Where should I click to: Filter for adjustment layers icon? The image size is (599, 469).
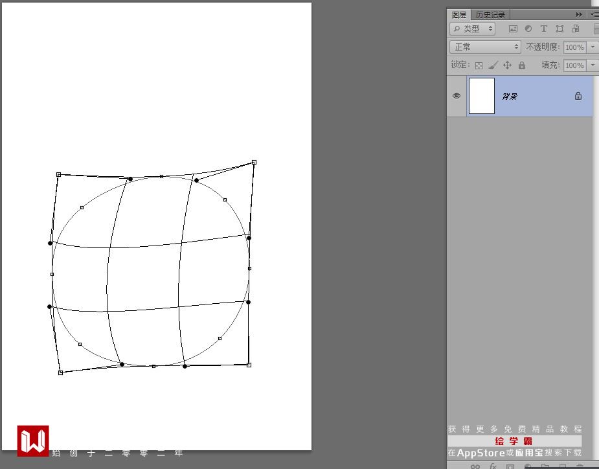[x=528, y=29]
